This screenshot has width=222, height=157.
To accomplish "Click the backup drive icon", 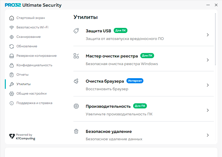I will tap(12, 56).
